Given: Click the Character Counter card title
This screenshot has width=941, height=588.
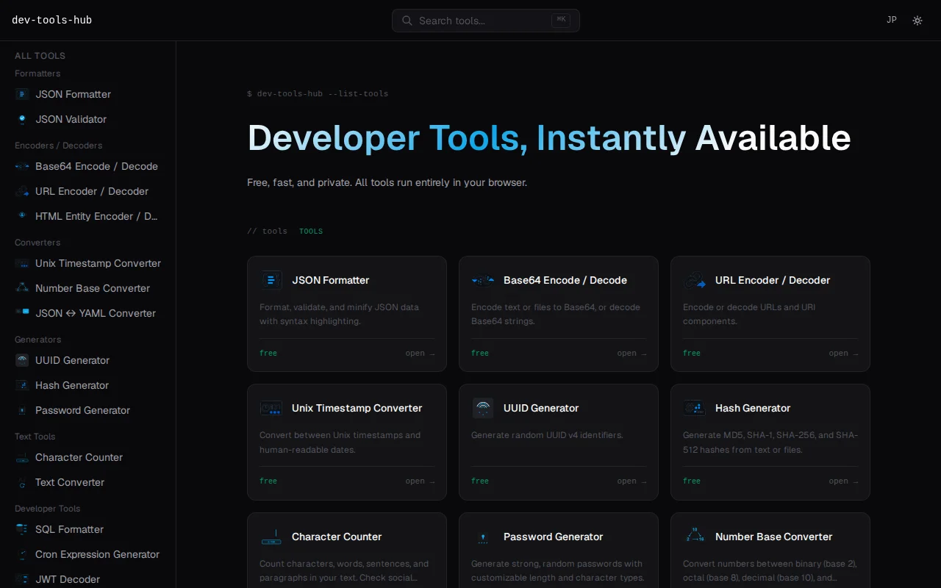Looking at the screenshot, I should pos(337,537).
